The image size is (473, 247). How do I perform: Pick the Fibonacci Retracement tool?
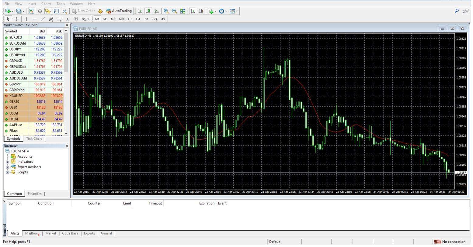coord(59,19)
